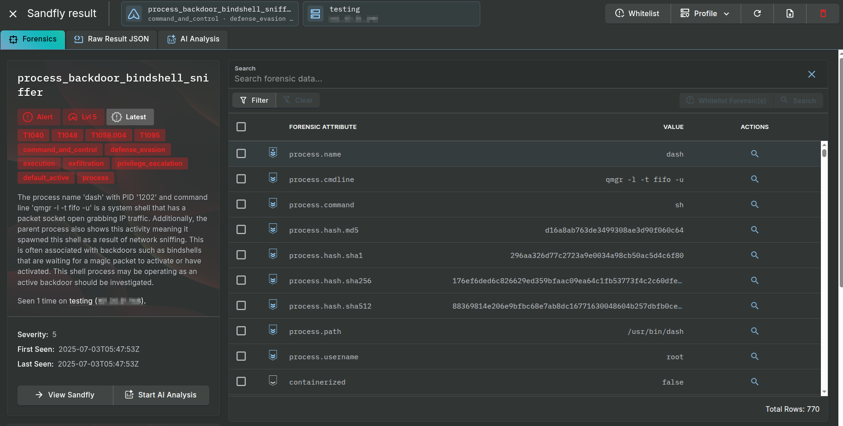Click the magnifier action for process.username

pyautogui.click(x=755, y=356)
